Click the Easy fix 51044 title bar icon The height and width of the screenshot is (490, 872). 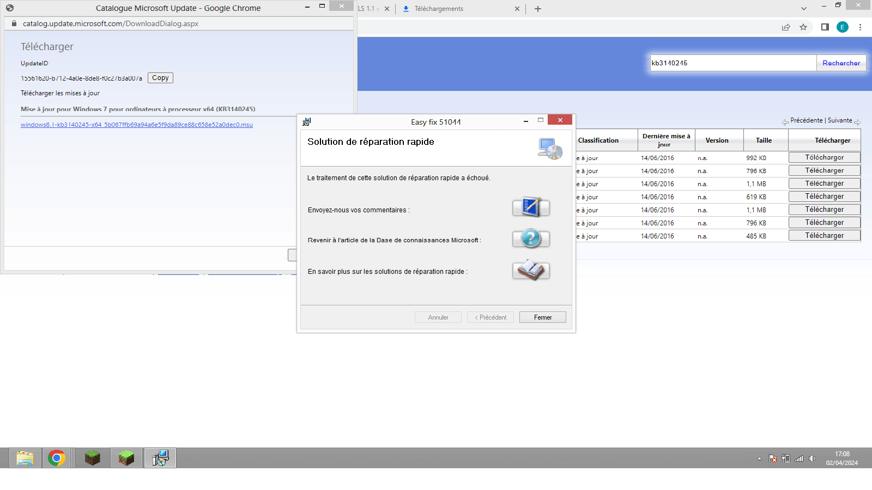tap(307, 122)
